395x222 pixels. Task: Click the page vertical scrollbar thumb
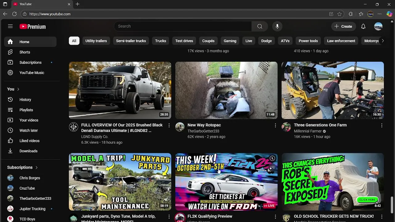(x=393, y=205)
